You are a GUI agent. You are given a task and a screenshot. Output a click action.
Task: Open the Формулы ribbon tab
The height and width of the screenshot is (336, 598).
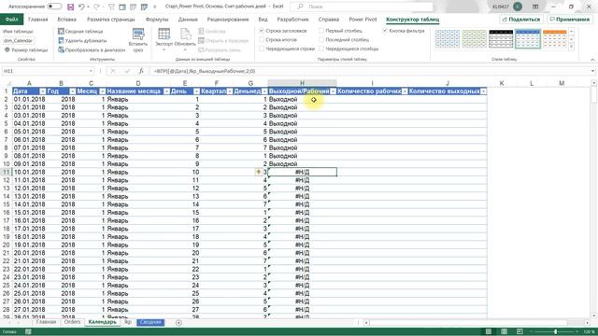157,20
